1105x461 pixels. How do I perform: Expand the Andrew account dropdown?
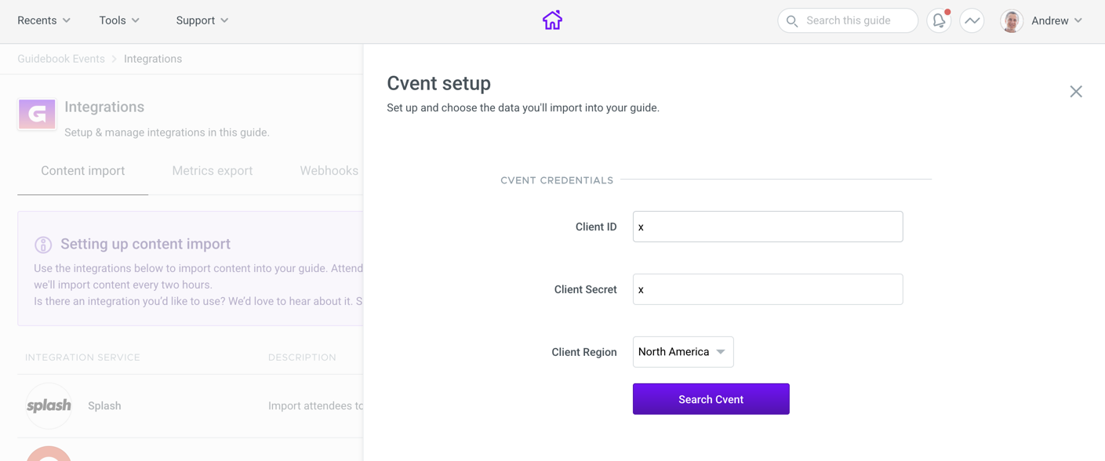(1056, 21)
